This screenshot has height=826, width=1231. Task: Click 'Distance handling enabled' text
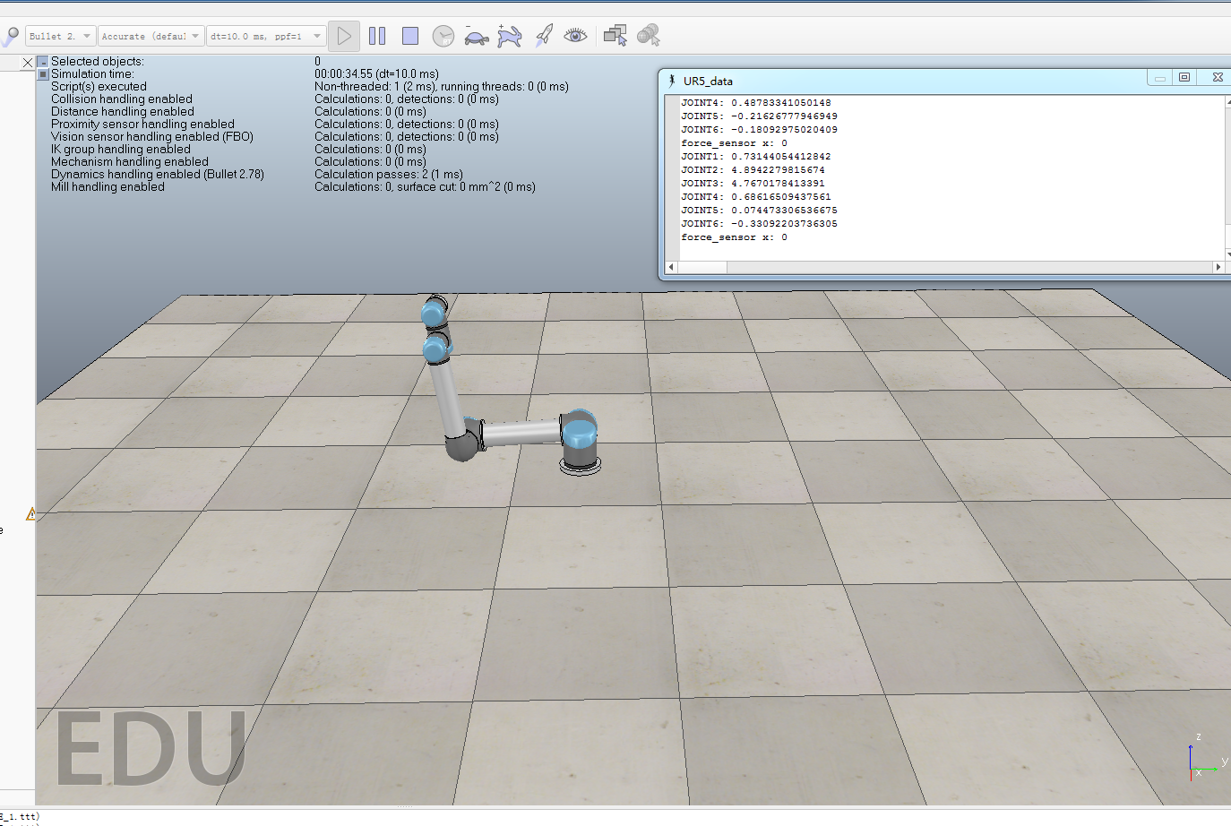[x=123, y=112]
